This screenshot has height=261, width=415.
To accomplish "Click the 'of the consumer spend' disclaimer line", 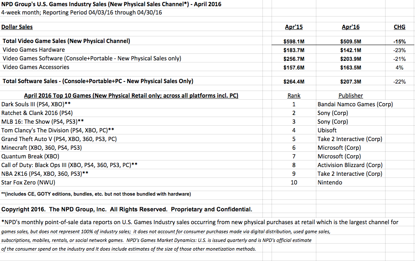I will (129, 249).
